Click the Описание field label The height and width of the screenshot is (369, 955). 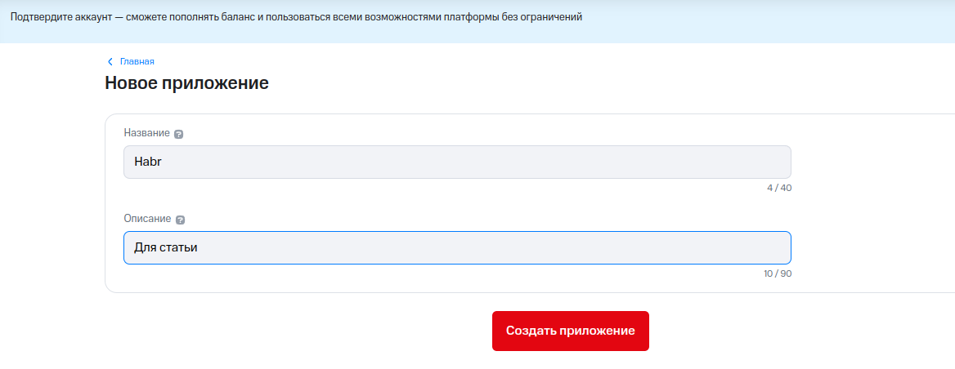147,219
